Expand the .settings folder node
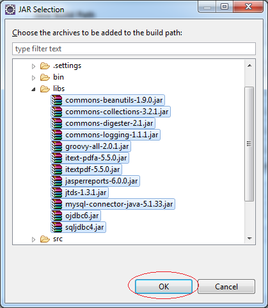 pyautogui.click(x=33, y=66)
